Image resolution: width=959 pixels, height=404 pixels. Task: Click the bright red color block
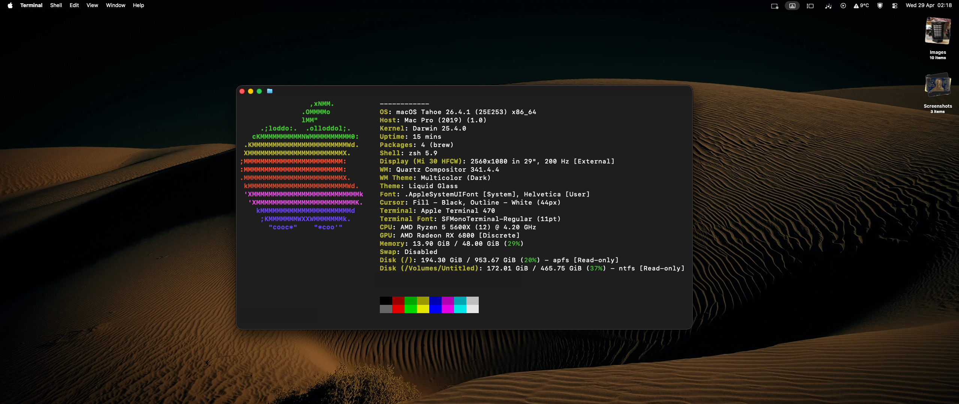click(x=398, y=309)
